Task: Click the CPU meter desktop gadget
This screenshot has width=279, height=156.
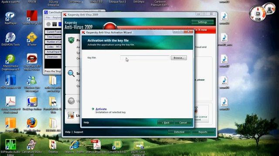Action: coord(258,13)
